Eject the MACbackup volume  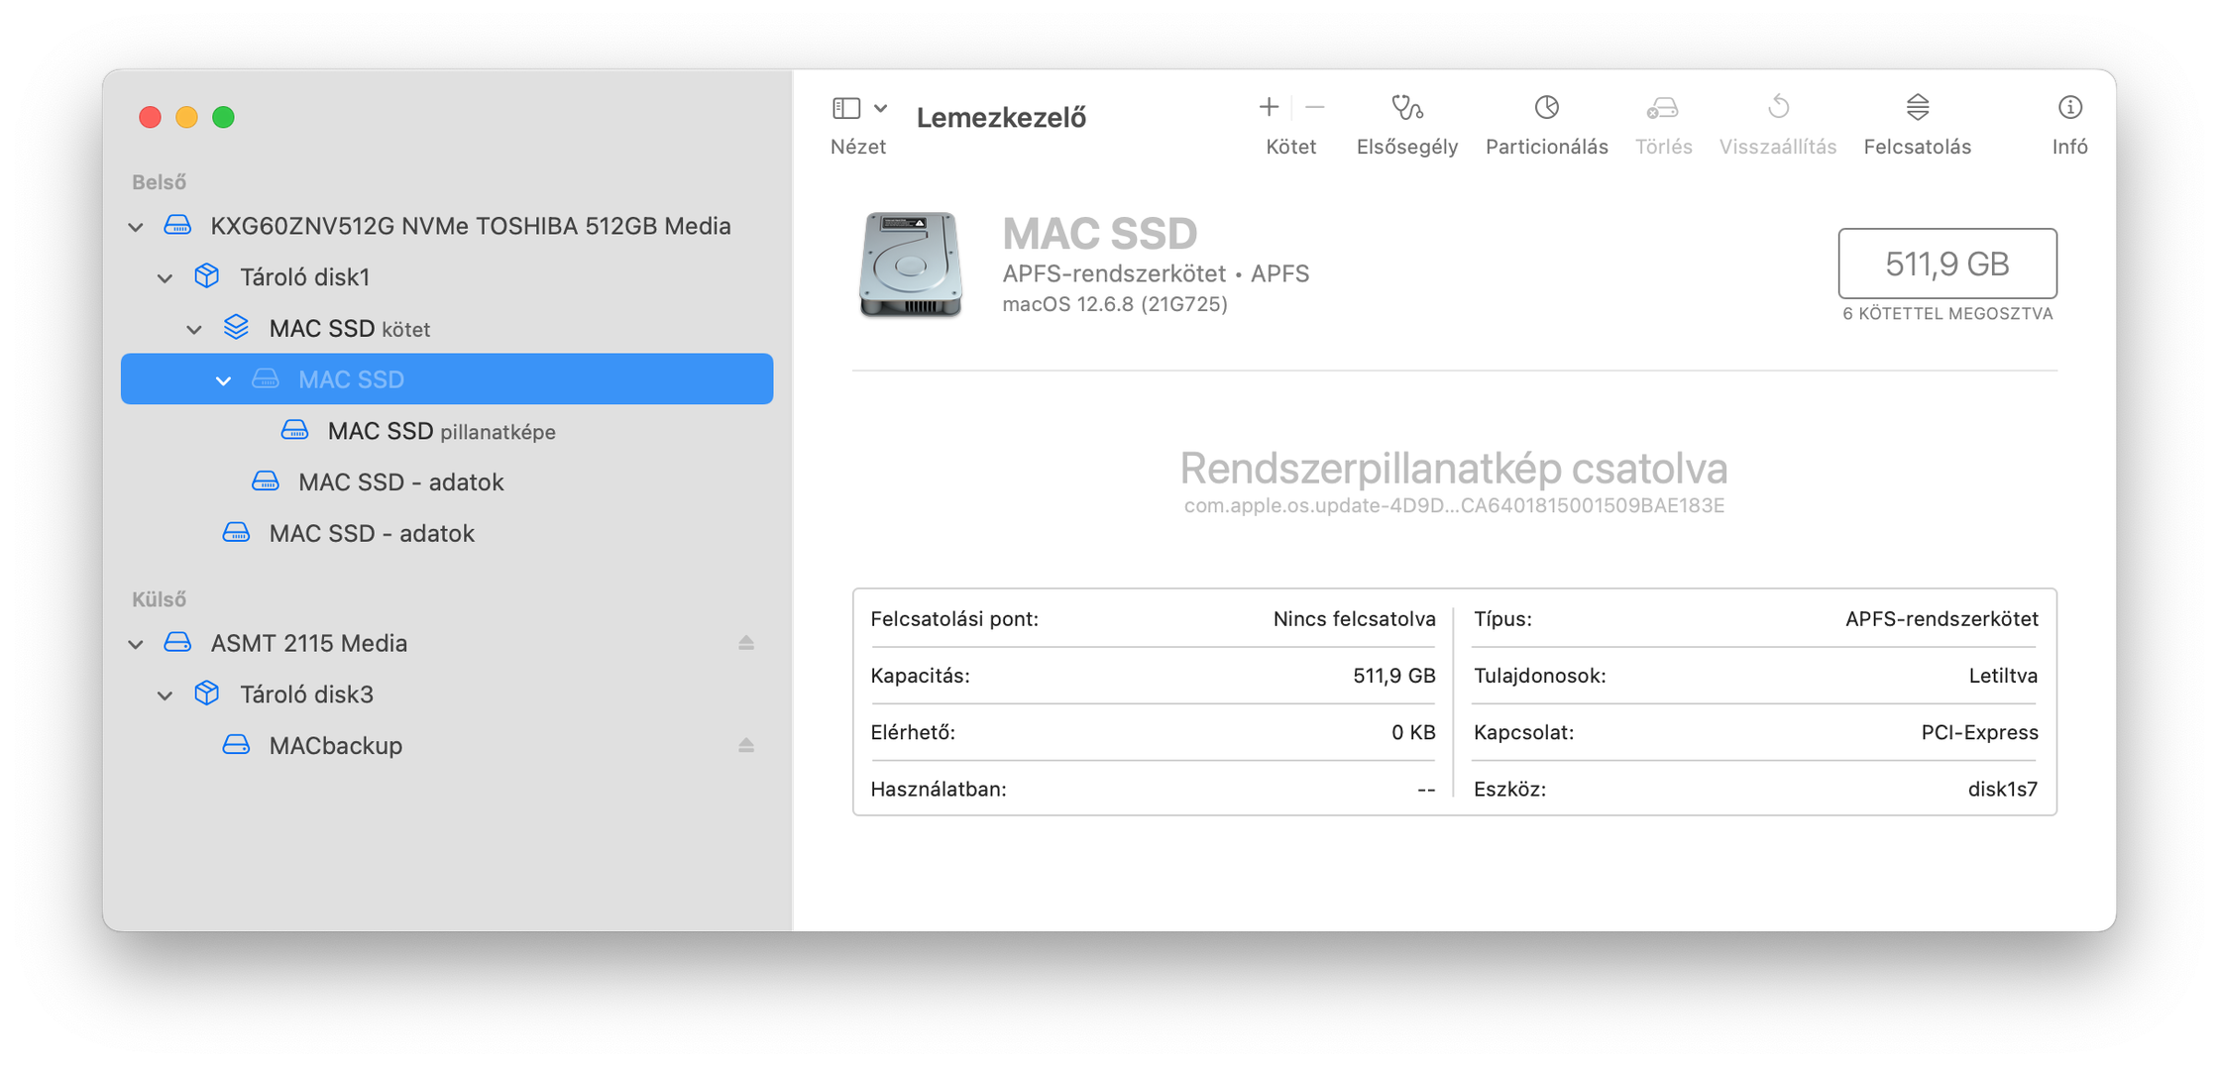coord(746,745)
